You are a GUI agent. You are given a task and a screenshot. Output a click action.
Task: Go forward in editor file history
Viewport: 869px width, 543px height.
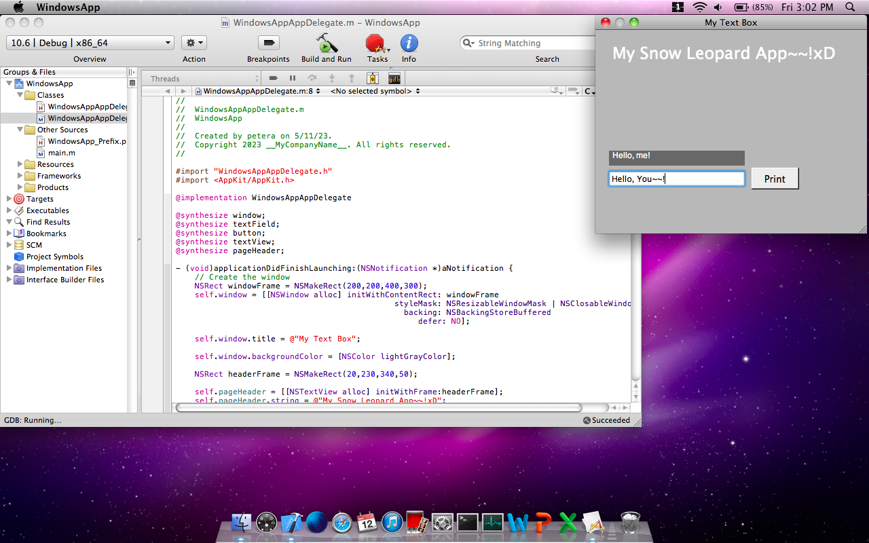point(183,91)
